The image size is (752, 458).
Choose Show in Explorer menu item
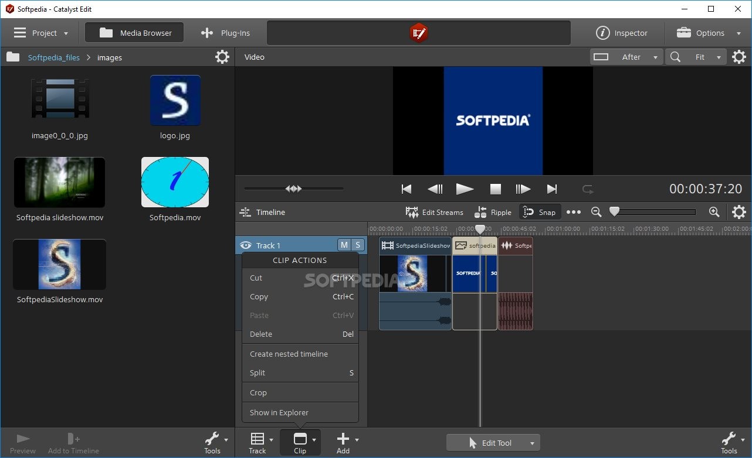click(x=300, y=413)
